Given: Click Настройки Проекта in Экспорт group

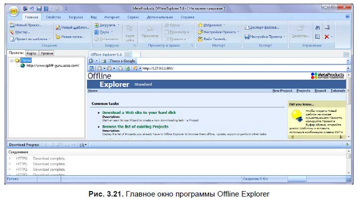Looking at the screenshot, I should (x=265, y=37).
